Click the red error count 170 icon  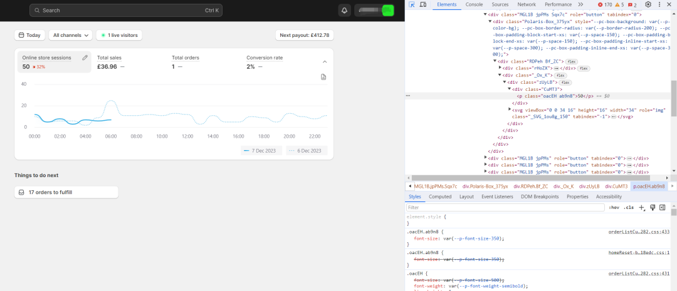(605, 5)
